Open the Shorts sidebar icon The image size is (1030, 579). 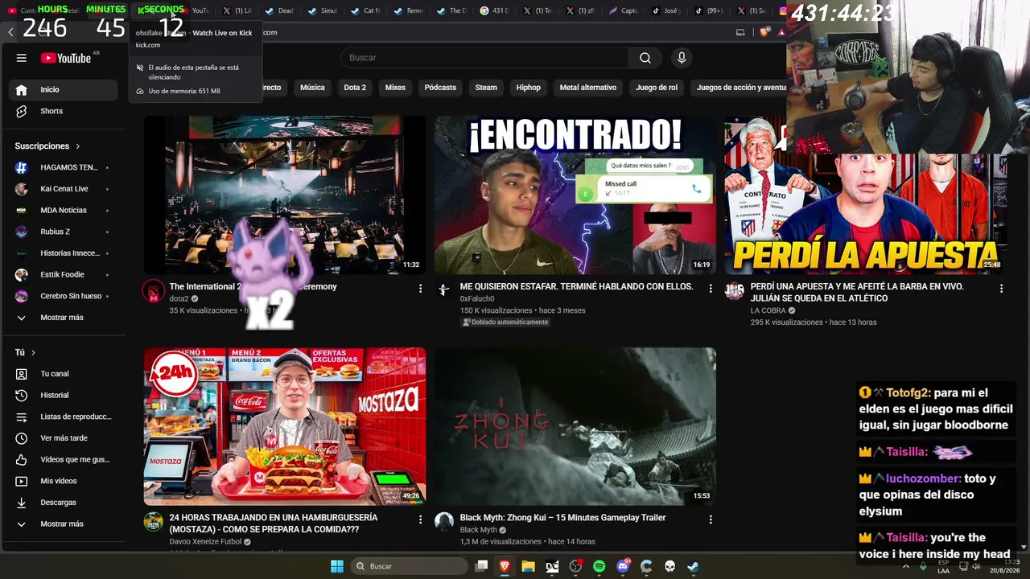point(22,111)
